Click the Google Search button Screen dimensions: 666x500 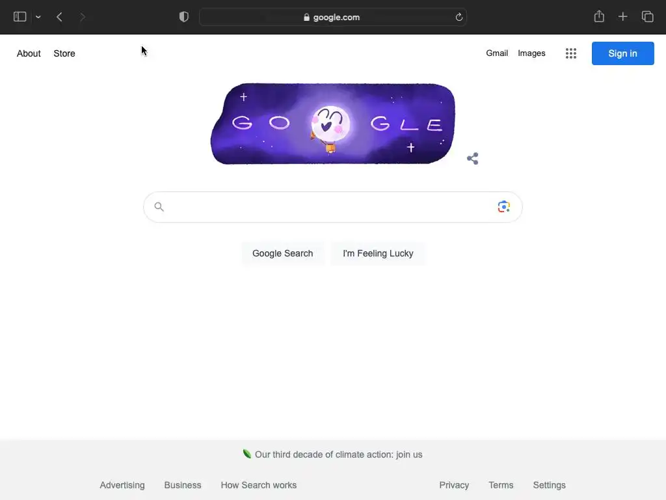(x=282, y=253)
